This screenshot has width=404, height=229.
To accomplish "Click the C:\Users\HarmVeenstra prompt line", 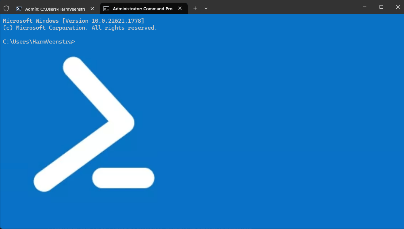I will (39, 41).
